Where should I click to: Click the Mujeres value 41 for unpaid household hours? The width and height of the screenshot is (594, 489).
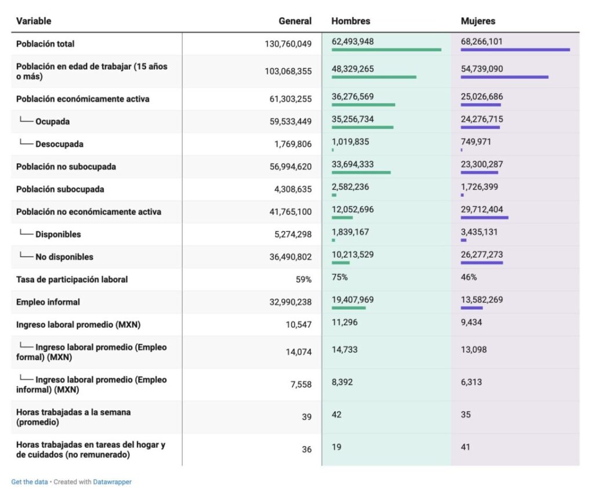pos(465,447)
